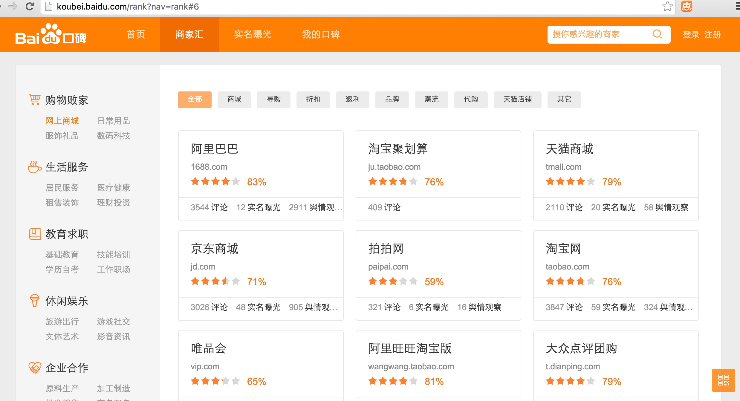Viewport: 740px width, 401px height.
Task: Select the 商家汇 nav tab
Action: coord(189,34)
